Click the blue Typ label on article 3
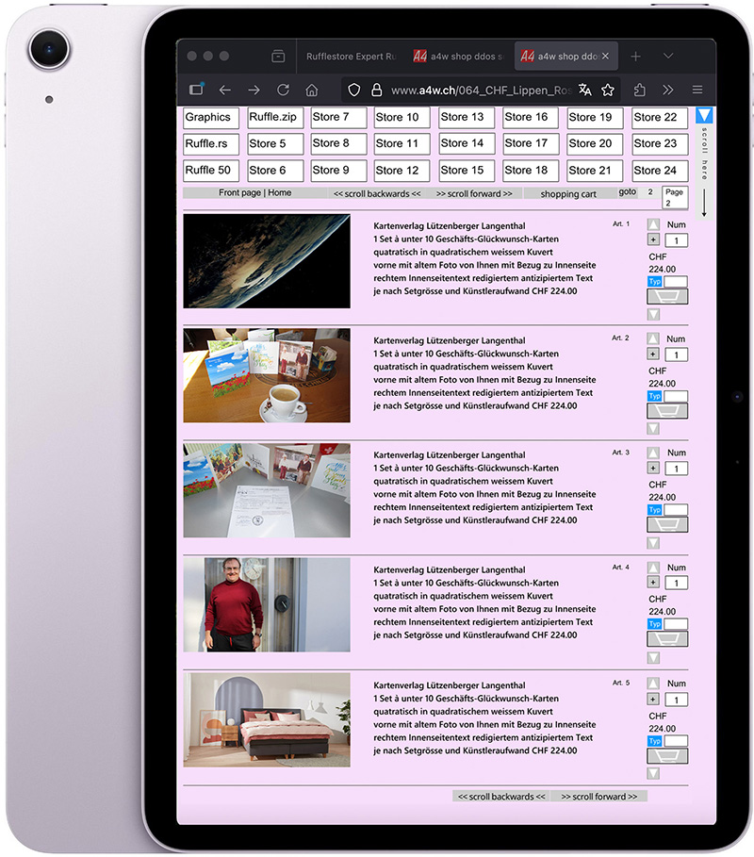The image size is (754, 857). (x=655, y=510)
